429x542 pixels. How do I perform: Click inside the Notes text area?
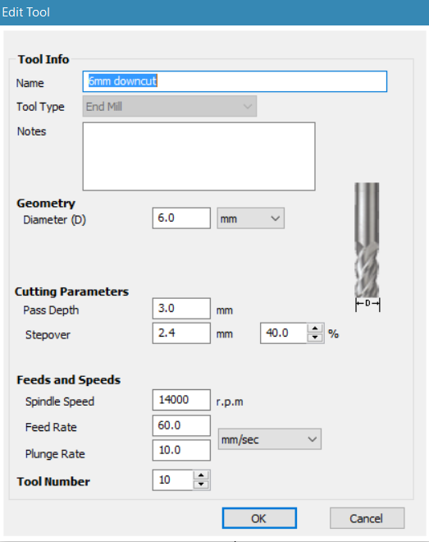(199, 156)
